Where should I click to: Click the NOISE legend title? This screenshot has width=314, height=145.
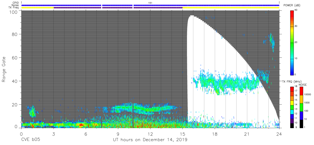[302, 85]
